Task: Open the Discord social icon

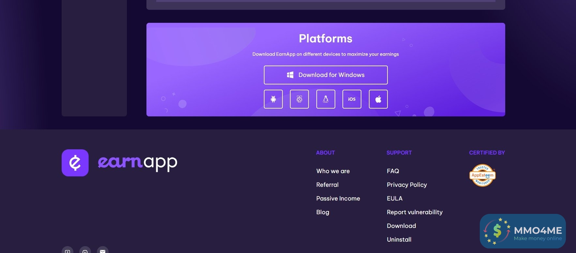Action: (x=85, y=250)
